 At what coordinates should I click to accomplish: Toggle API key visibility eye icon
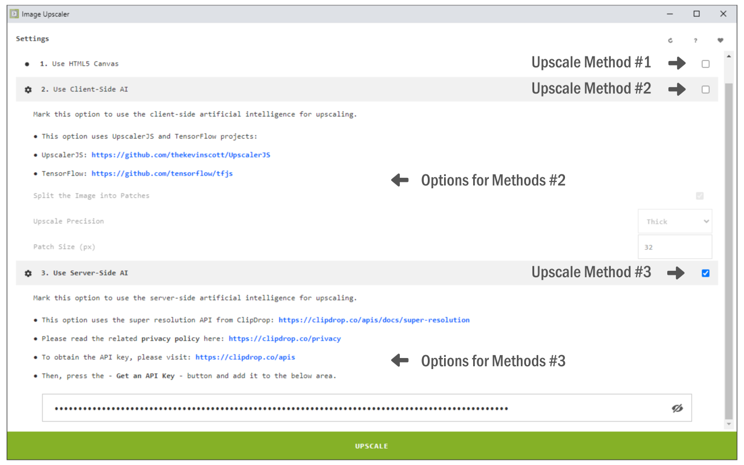coord(677,409)
